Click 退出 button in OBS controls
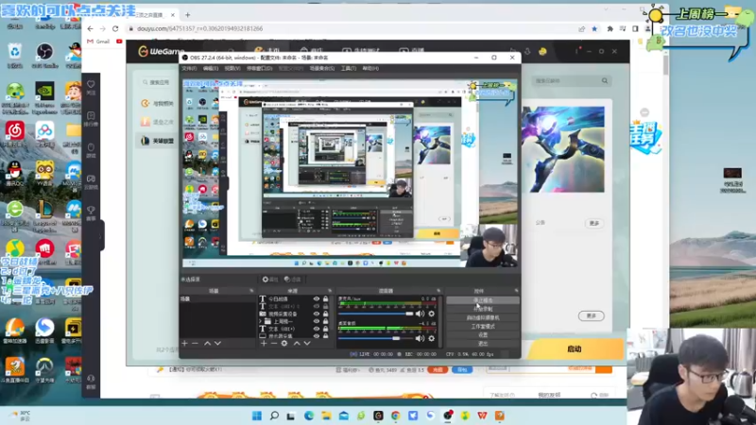The height and width of the screenshot is (425, 756). pyautogui.click(x=483, y=344)
